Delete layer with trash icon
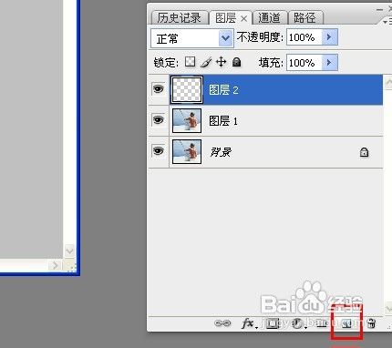Image resolution: width=392 pixels, height=348 pixels. click(371, 323)
